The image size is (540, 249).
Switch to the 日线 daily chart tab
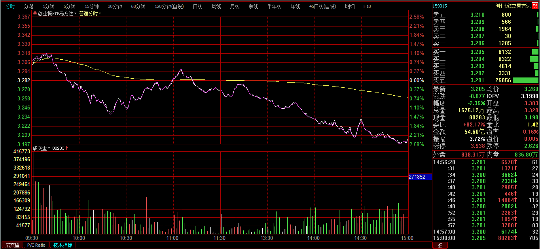[197, 6]
